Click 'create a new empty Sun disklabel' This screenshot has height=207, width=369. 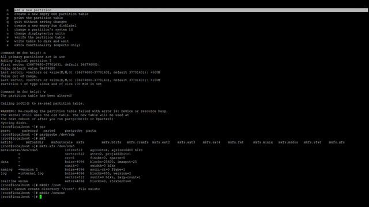pos(45,25)
